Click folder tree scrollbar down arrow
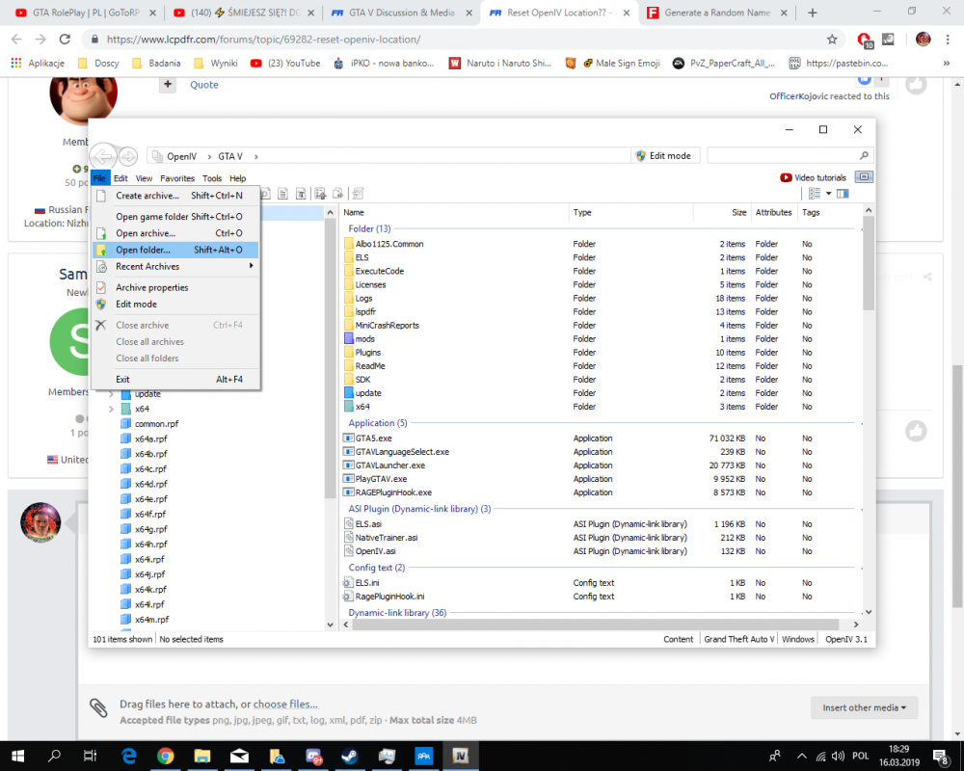Image resolution: width=964 pixels, height=771 pixels. tap(330, 625)
